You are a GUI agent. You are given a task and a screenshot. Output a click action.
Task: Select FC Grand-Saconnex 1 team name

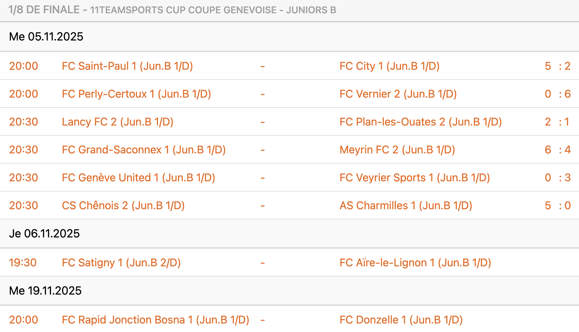(144, 150)
